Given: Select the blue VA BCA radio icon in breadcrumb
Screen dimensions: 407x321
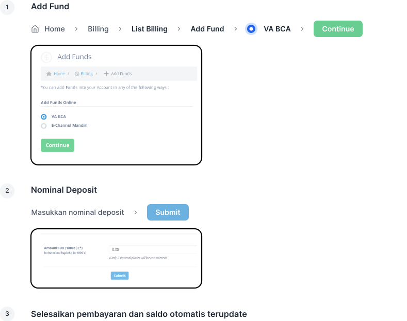Looking at the screenshot, I should pyautogui.click(x=251, y=29).
